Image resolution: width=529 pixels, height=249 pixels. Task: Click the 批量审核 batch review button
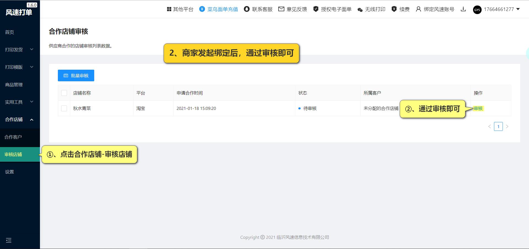[76, 75]
